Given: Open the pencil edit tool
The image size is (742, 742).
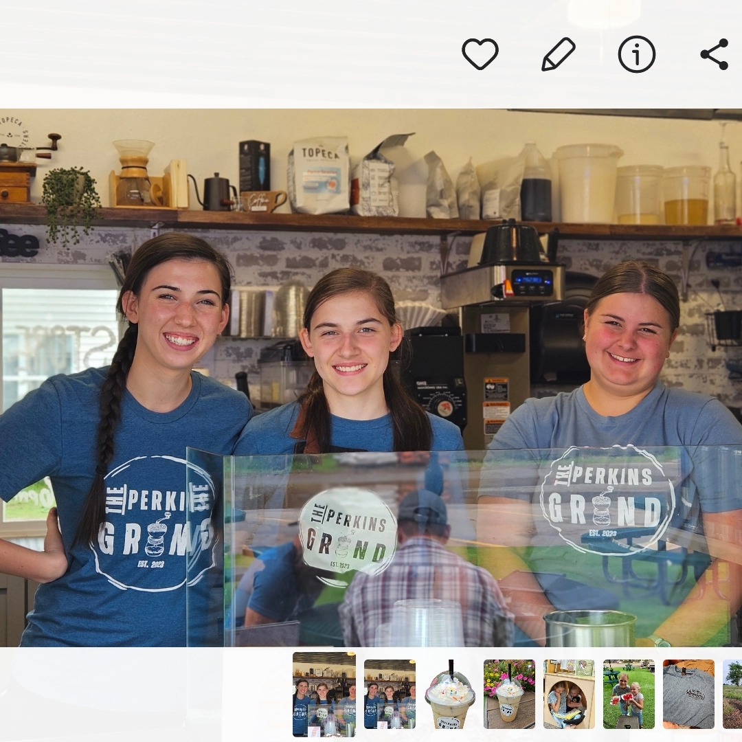Looking at the screenshot, I should pyautogui.click(x=559, y=54).
